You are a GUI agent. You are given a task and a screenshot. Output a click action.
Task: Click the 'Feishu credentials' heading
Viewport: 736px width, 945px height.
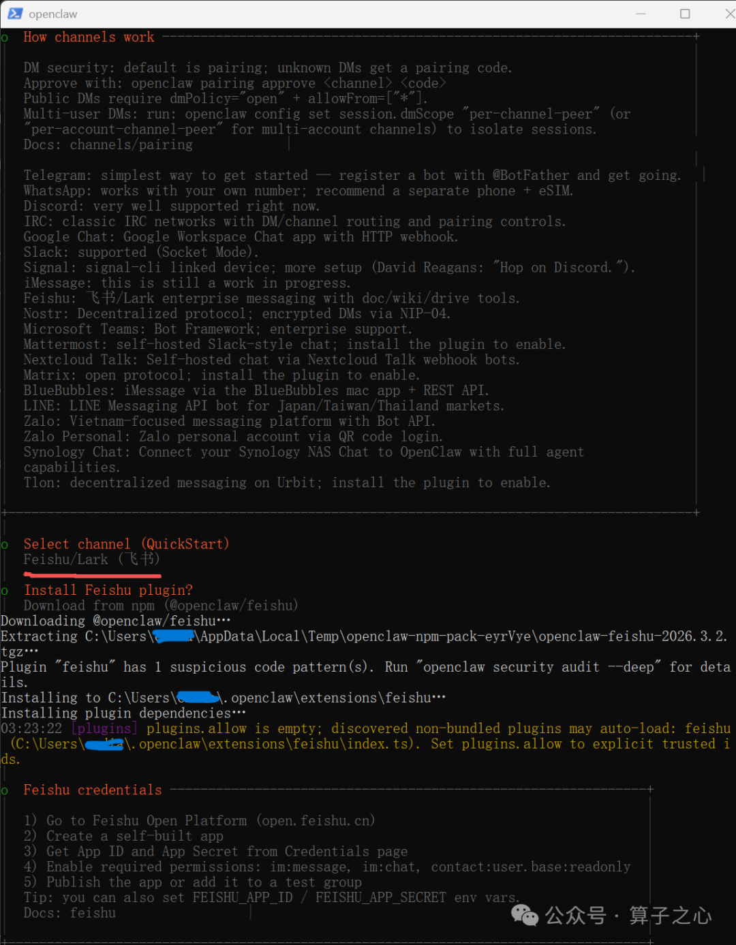tap(93, 790)
